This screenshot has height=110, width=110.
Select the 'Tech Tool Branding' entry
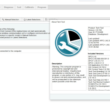click(99, 71)
